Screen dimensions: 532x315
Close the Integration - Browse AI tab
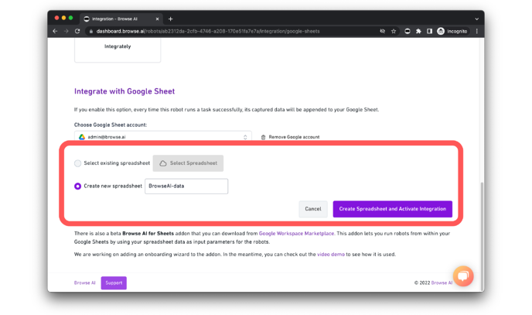(157, 19)
